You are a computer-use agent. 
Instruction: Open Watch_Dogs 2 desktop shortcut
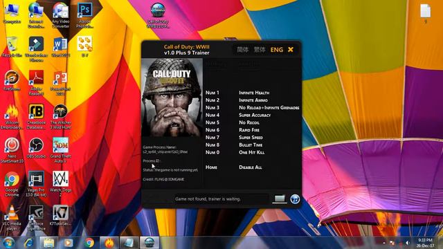coord(60,184)
